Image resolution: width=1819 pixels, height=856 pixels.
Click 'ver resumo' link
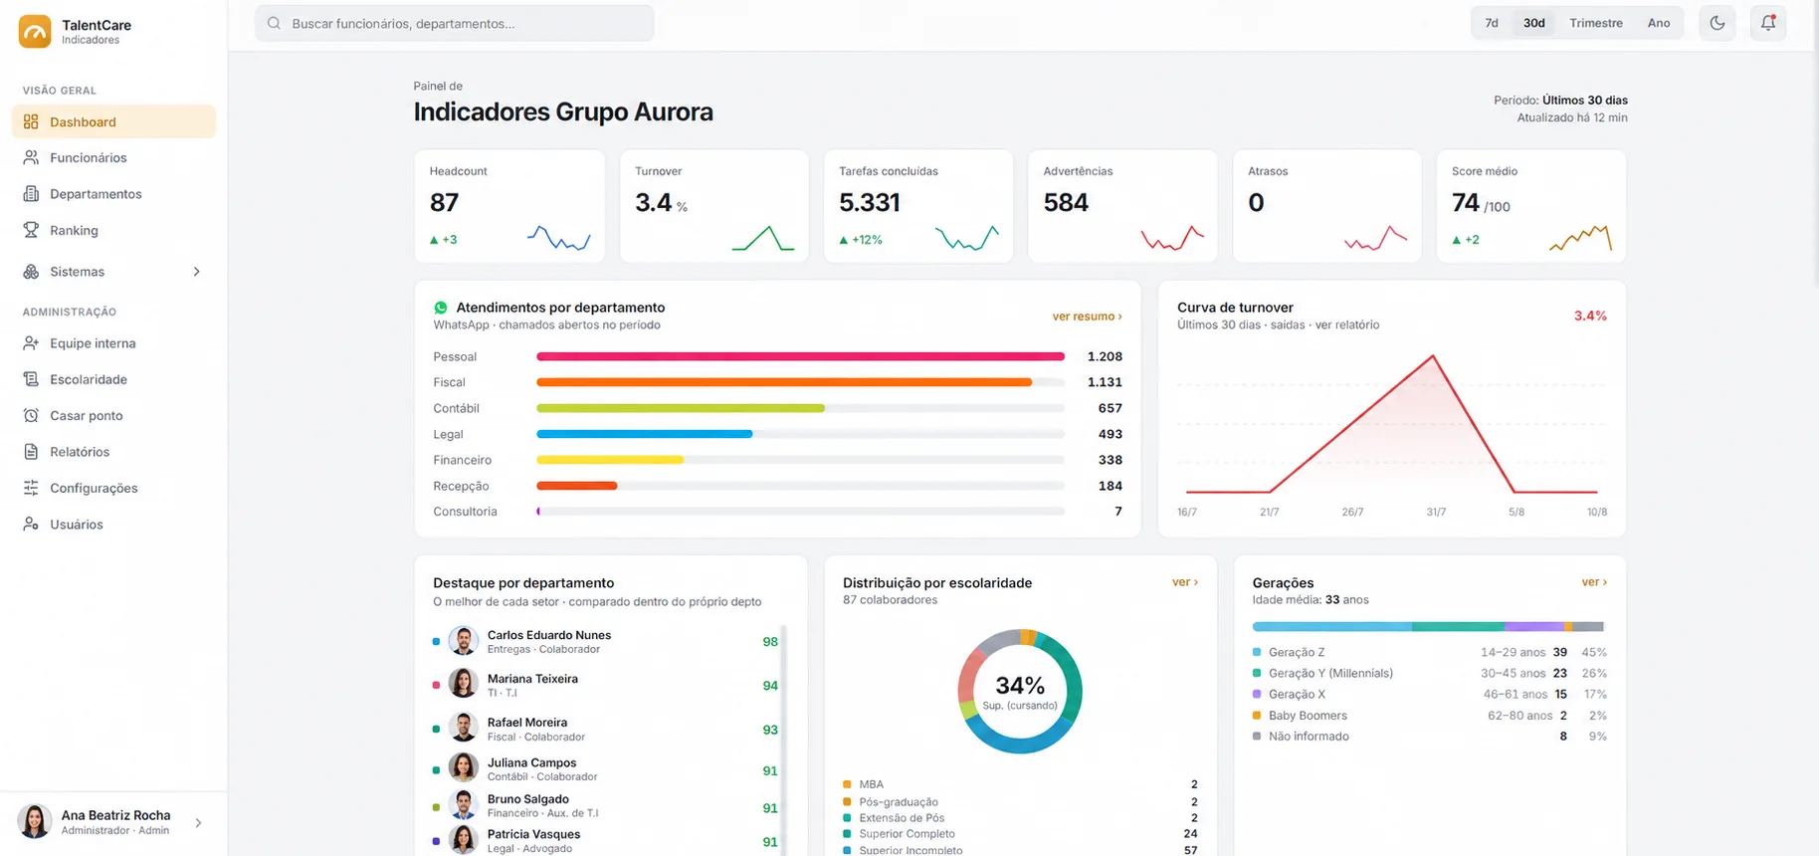(x=1087, y=317)
